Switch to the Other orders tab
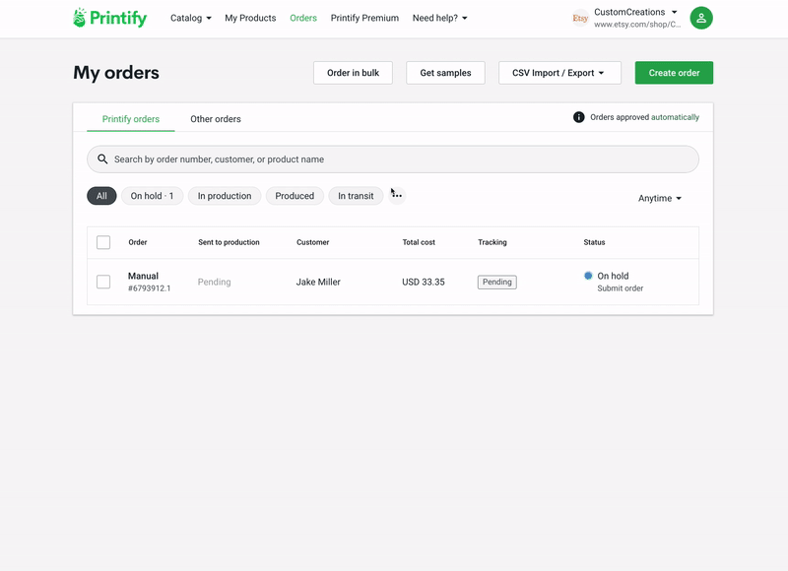The width and height of the screenshot is (788, 571). [216, 118]
